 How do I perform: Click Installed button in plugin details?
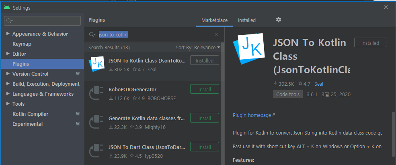click(370, 43)
